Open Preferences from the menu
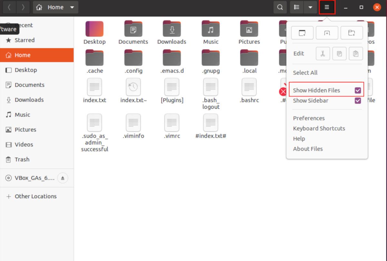 point(309,118)
